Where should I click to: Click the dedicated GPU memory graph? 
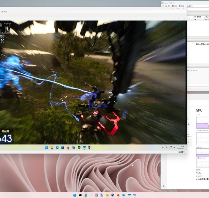[203, 152]
